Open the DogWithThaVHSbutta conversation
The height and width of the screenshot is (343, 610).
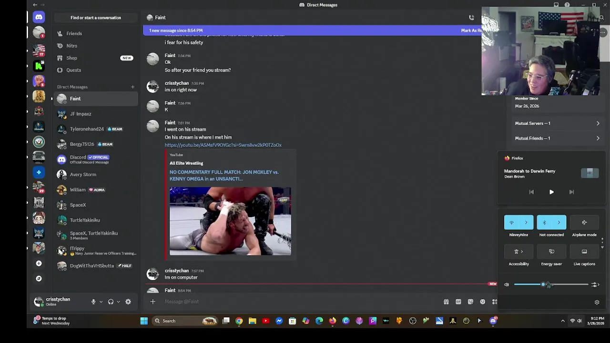(x=95, y=266)
